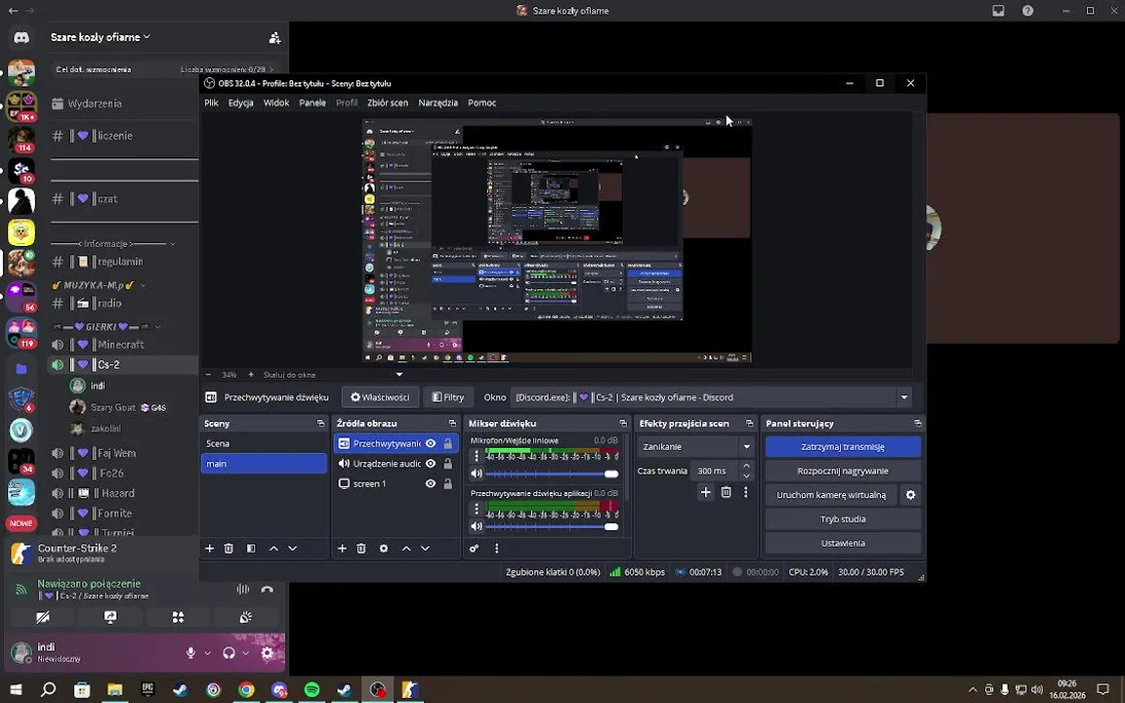1125x703 pixels.
Task: Open Narzędzia menu in OBS
Action: (x=437, y=103)
